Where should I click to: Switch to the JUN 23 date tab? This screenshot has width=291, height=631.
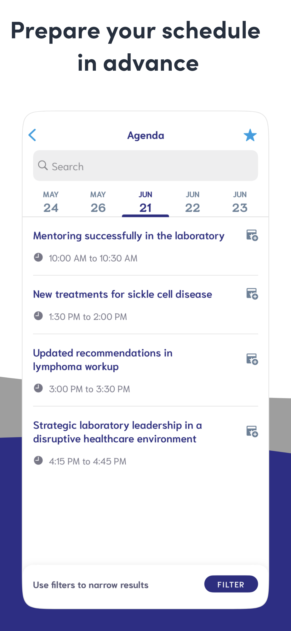point(240,203)
